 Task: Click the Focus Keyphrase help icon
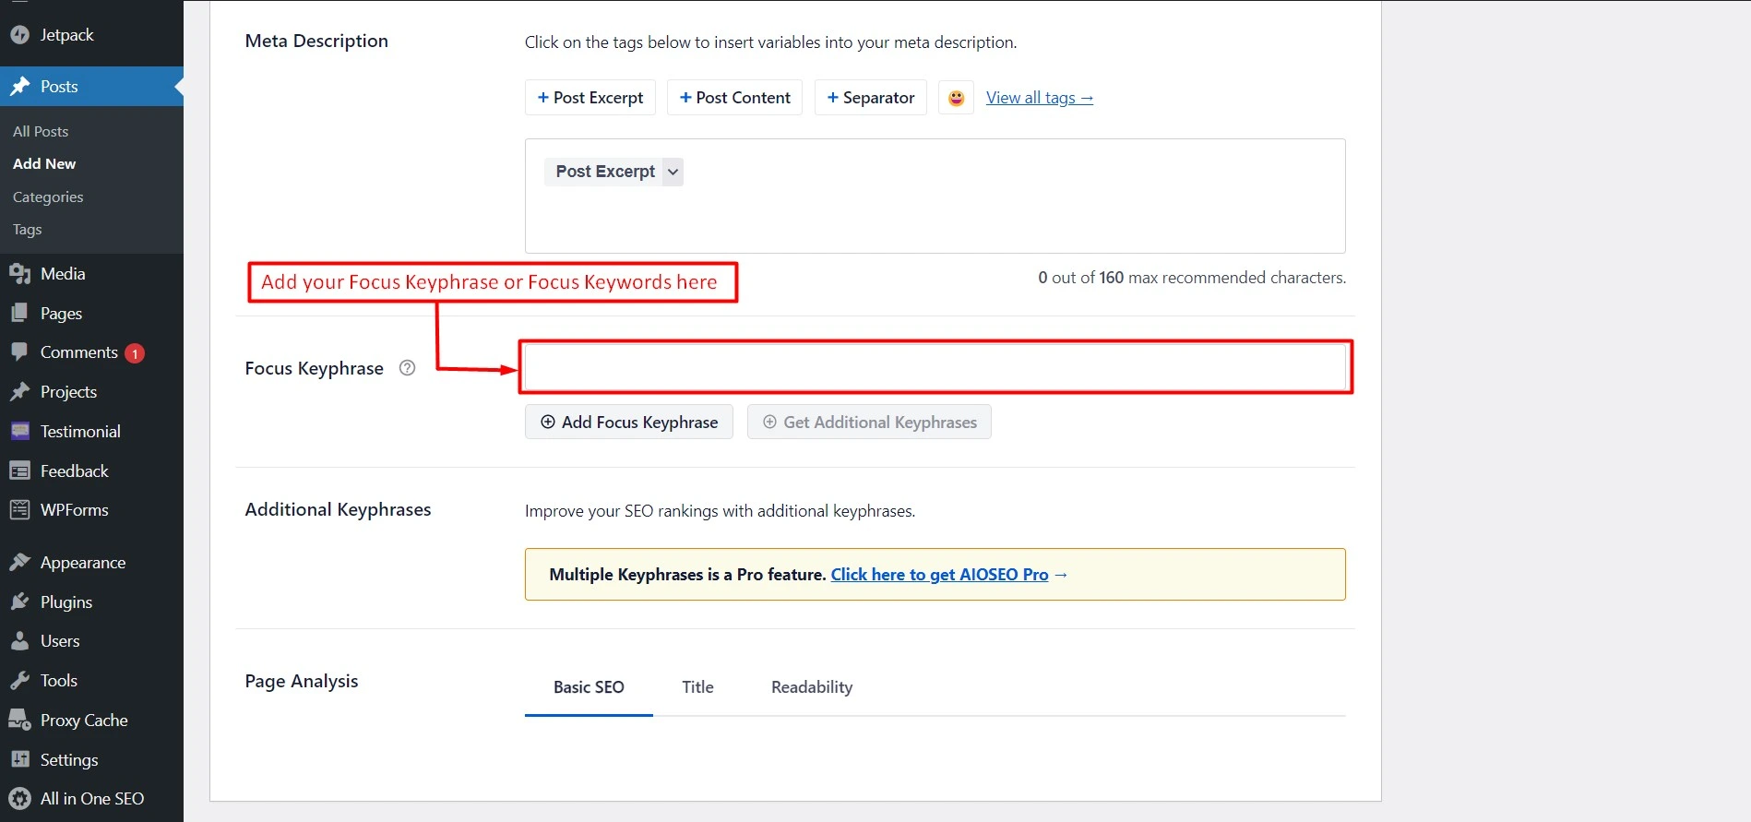tap(407, 368)
